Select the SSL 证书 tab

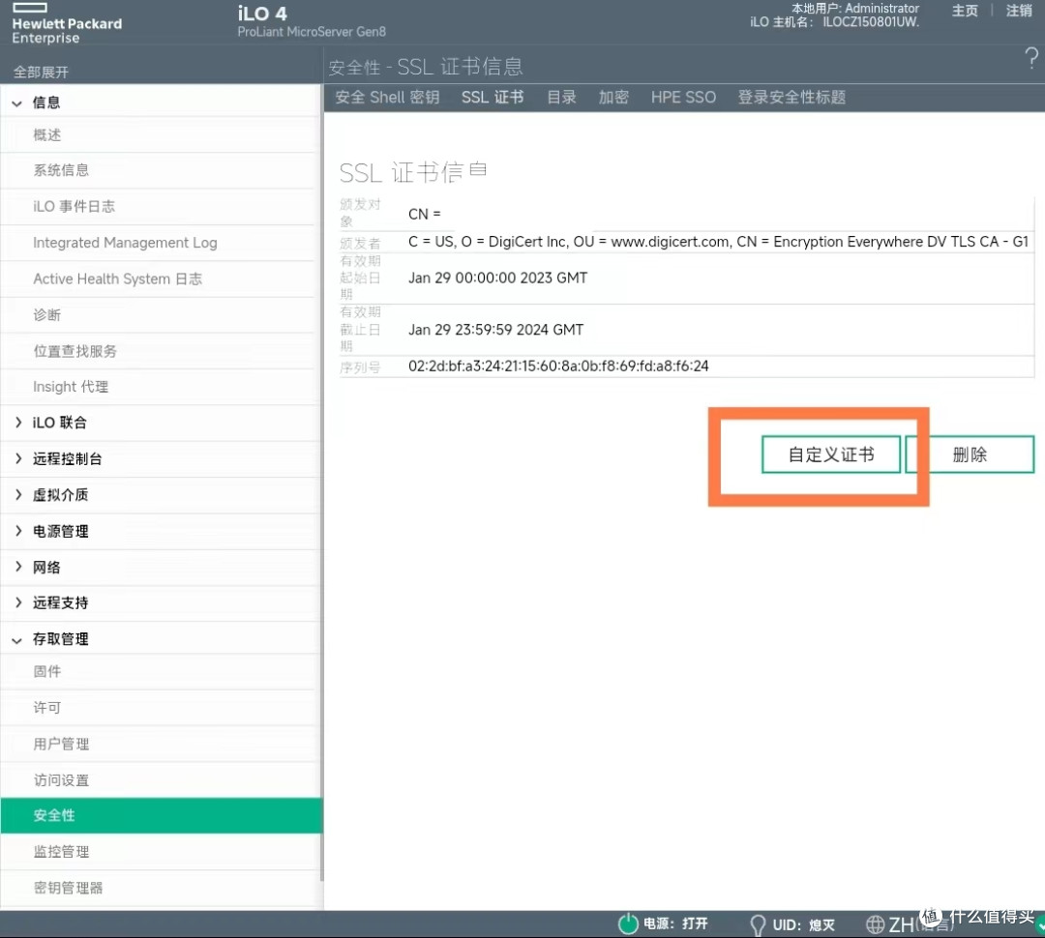[493, 98]
